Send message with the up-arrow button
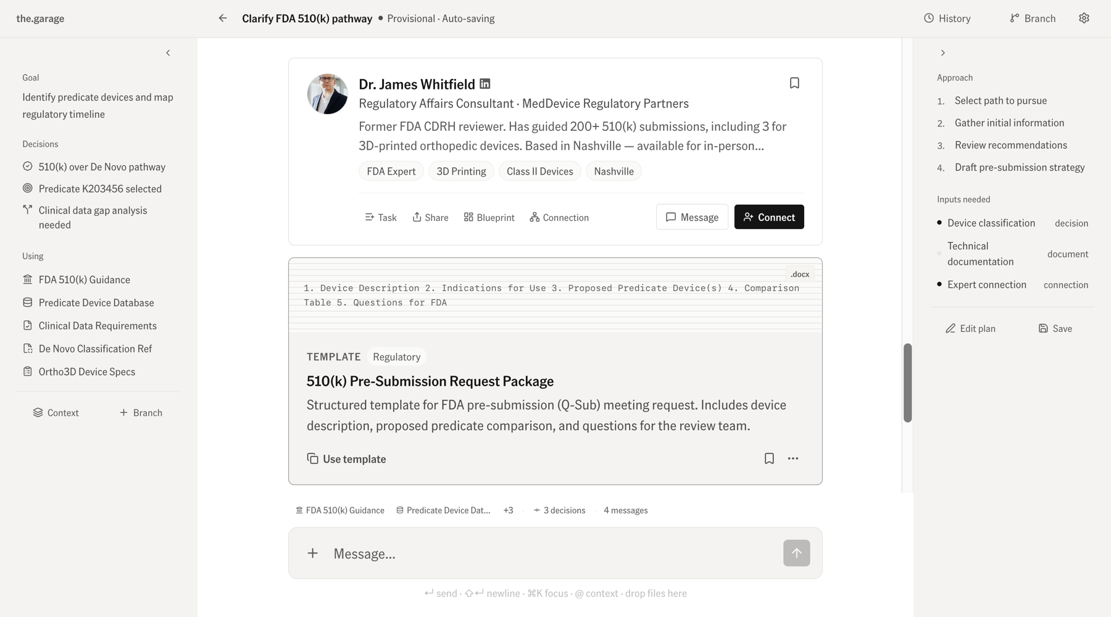The width and height of the screenshot is (1111, 617). coord(797,553)
